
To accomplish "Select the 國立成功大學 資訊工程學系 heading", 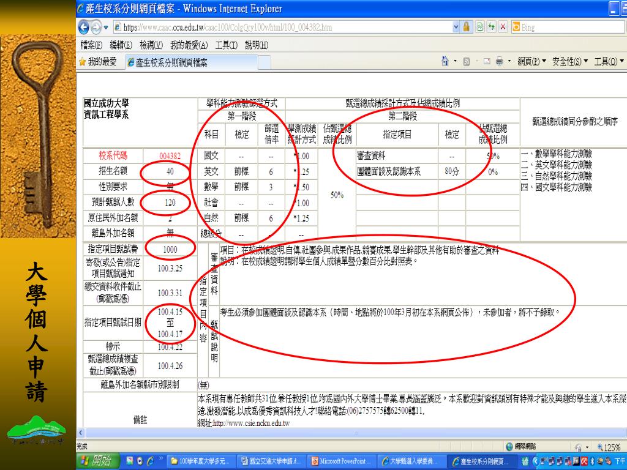I will point(107,109).
